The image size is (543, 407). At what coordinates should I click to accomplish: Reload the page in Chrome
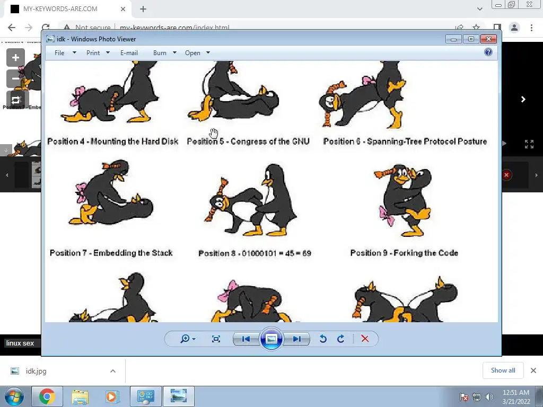click(x=46, y=27)
